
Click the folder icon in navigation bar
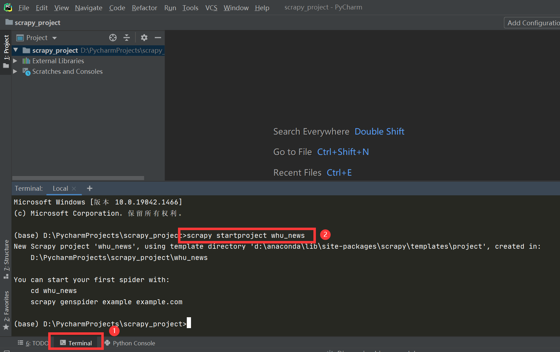pyautogui.click(x=9, y=22)
